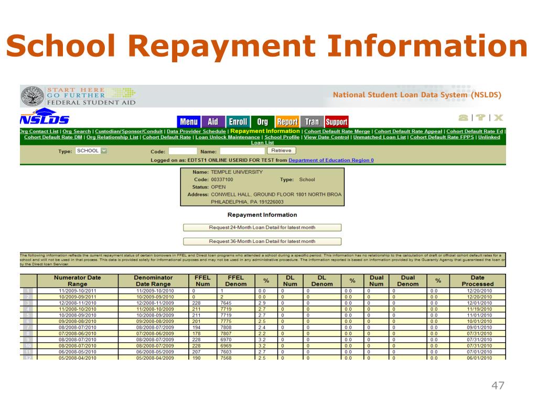This screenshot has height=402, width=537.
Task: Open the Org Search link
Action: 77,131
